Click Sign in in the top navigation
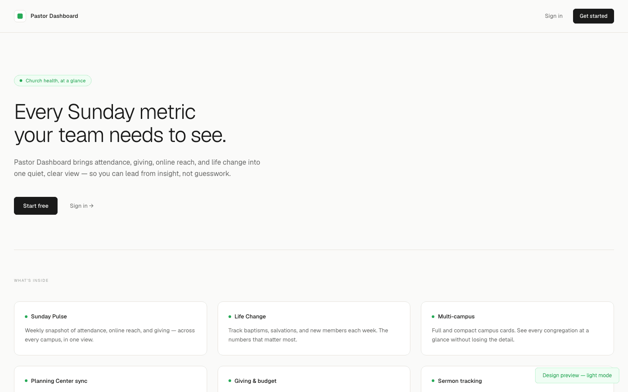This screenshot has height=392, width=628. tap(553, 16)
